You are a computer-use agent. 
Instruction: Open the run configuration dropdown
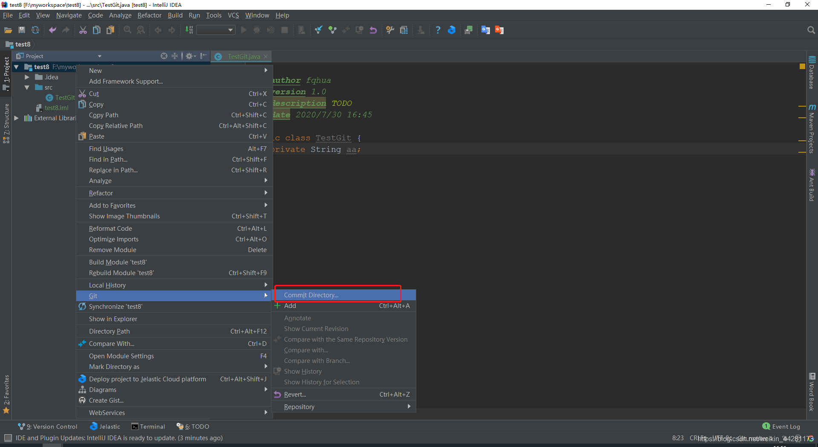[x=216, y=30]
